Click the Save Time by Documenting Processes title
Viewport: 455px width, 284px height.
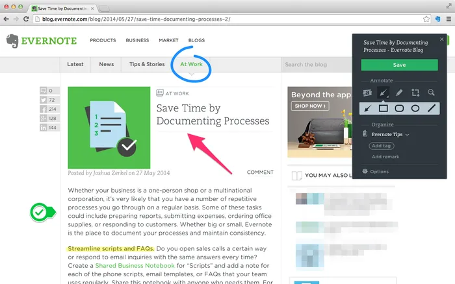[x=213, y=114]
